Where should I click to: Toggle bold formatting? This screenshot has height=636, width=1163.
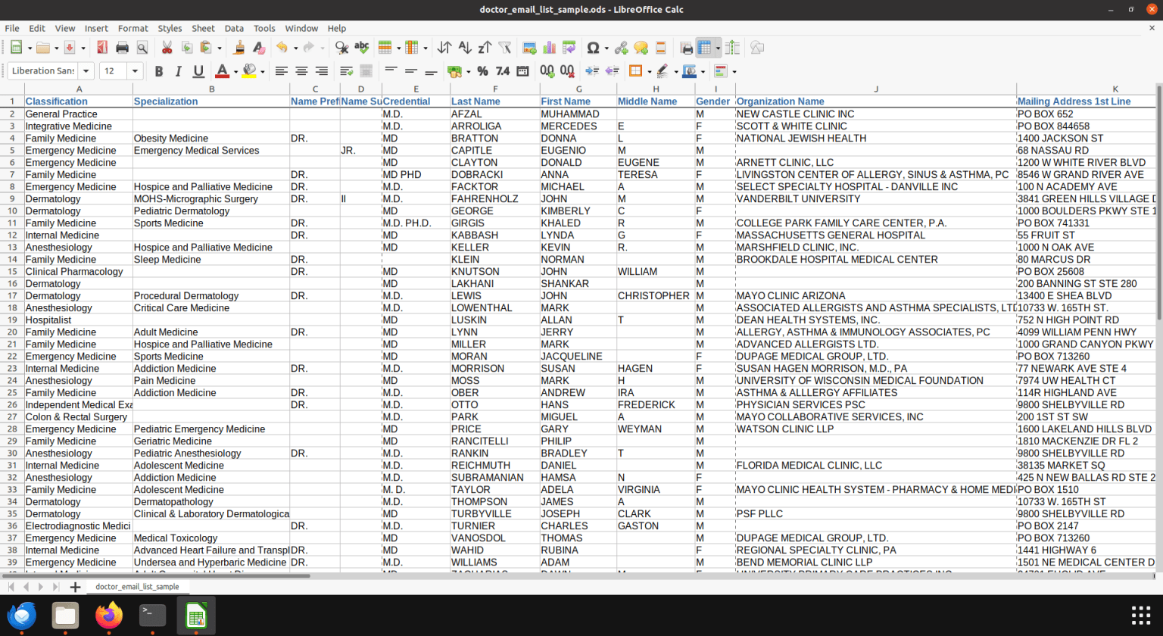pos(159,70)
